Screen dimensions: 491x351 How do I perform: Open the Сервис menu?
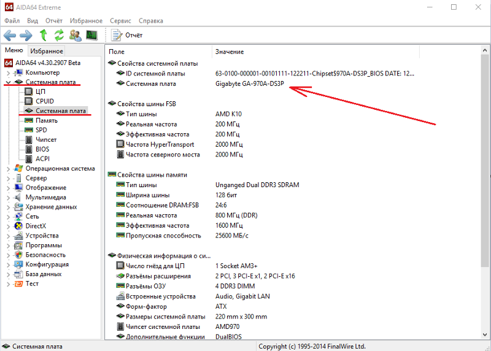(120, 21)
